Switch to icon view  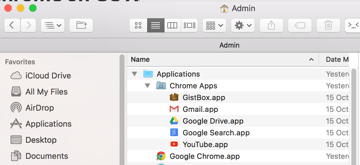pyautogui.click(x=138, y=25)
